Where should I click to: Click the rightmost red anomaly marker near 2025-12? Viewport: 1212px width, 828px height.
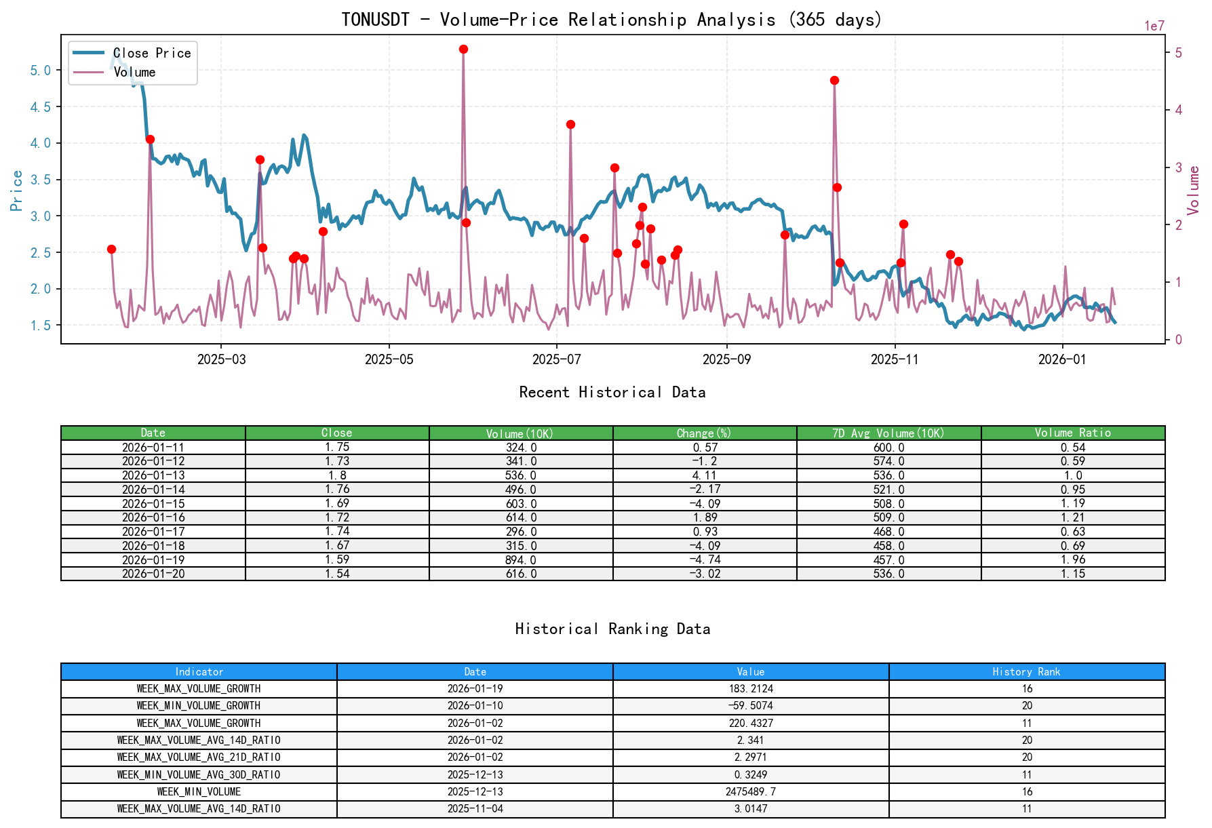[x=958, y=260]
